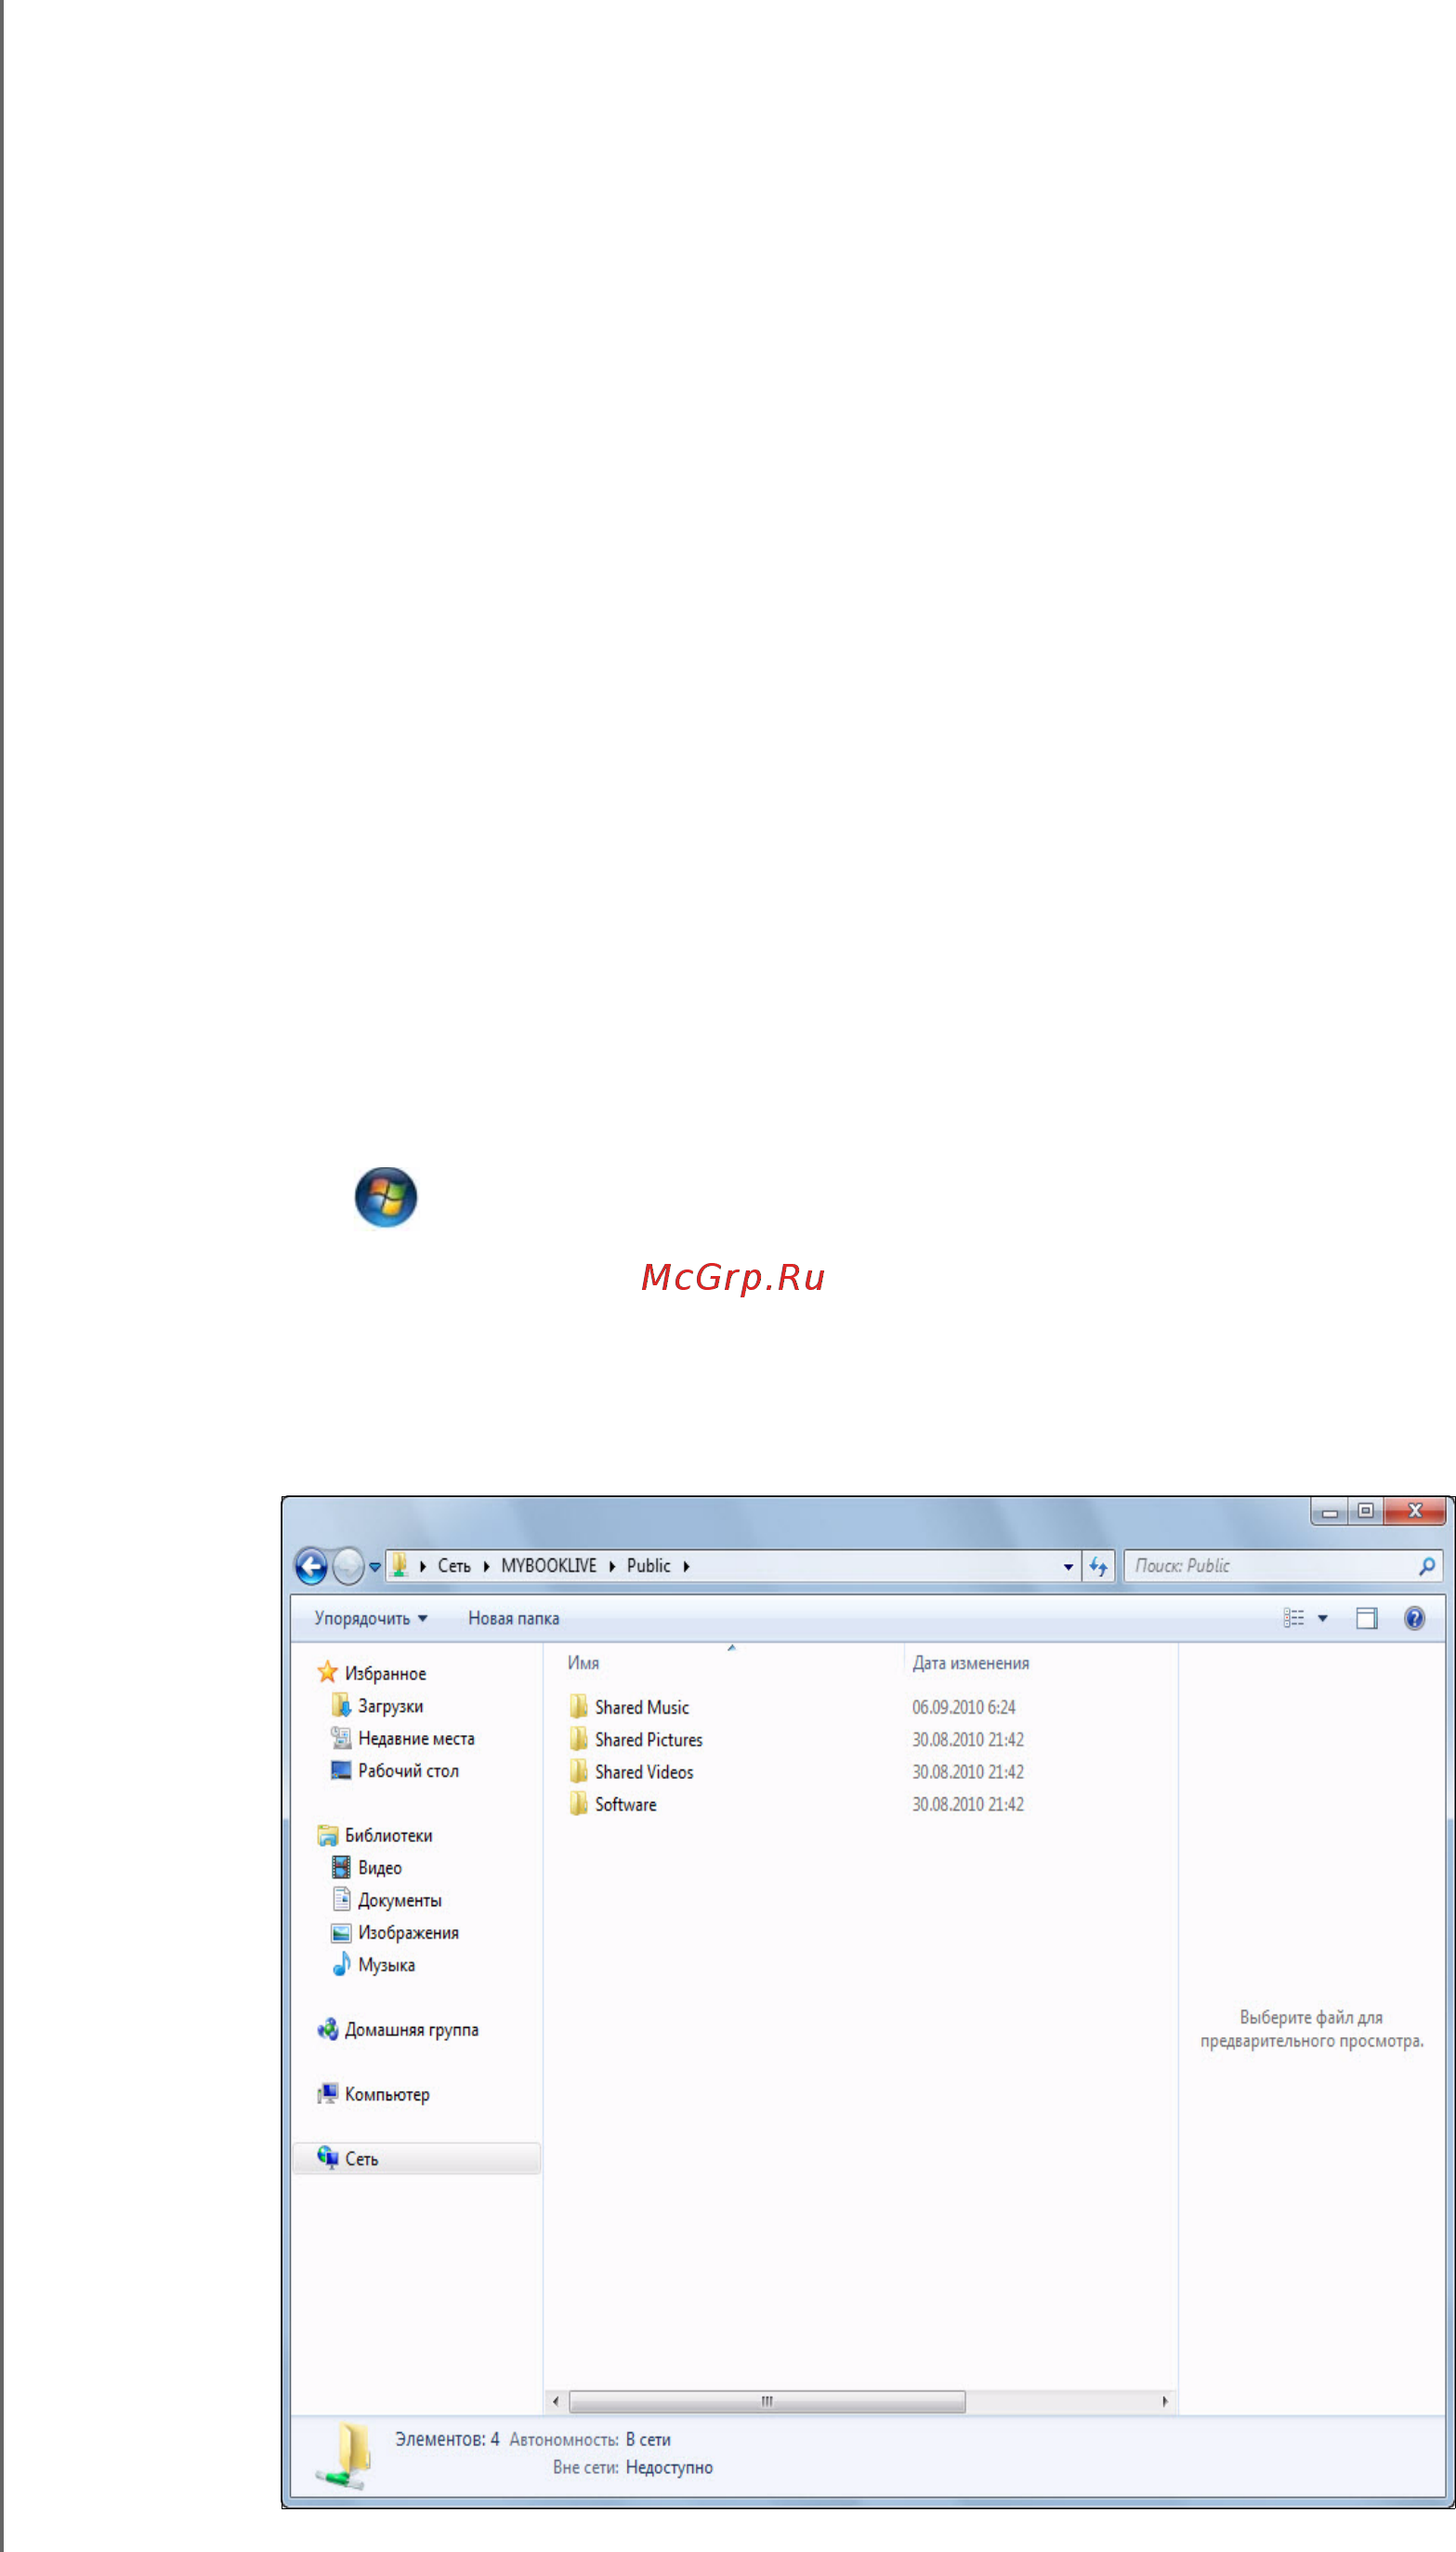This screenshot has width=1456, height=2552.
Task: Toggle the preview pane button
Action: [x=1367, y=1619]
